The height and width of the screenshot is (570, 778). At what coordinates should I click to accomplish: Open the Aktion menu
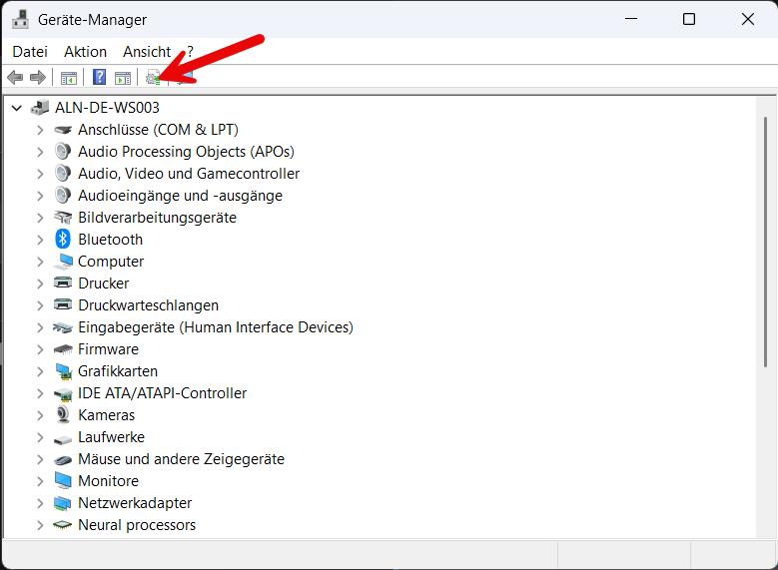85,52
